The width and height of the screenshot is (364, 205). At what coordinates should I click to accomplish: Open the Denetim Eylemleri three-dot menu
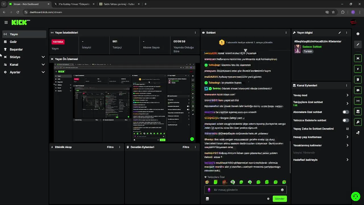195,147
